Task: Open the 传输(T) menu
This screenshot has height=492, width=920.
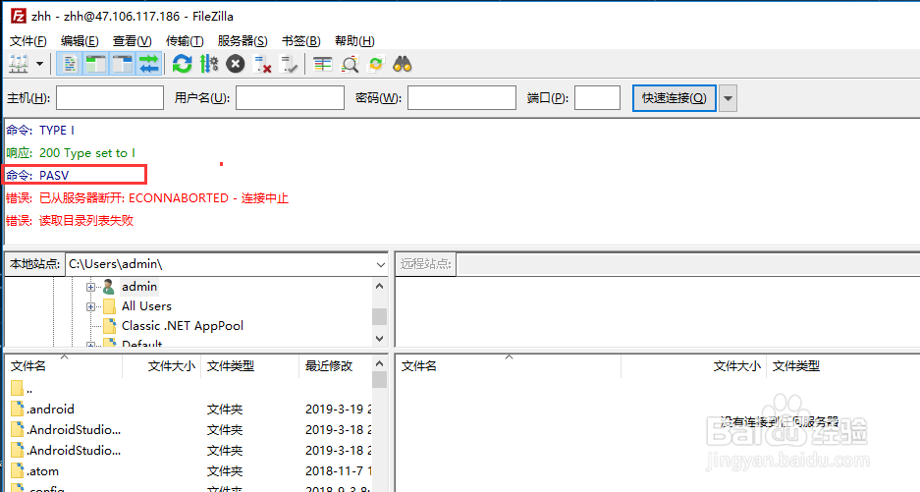Action: point(185,41)
